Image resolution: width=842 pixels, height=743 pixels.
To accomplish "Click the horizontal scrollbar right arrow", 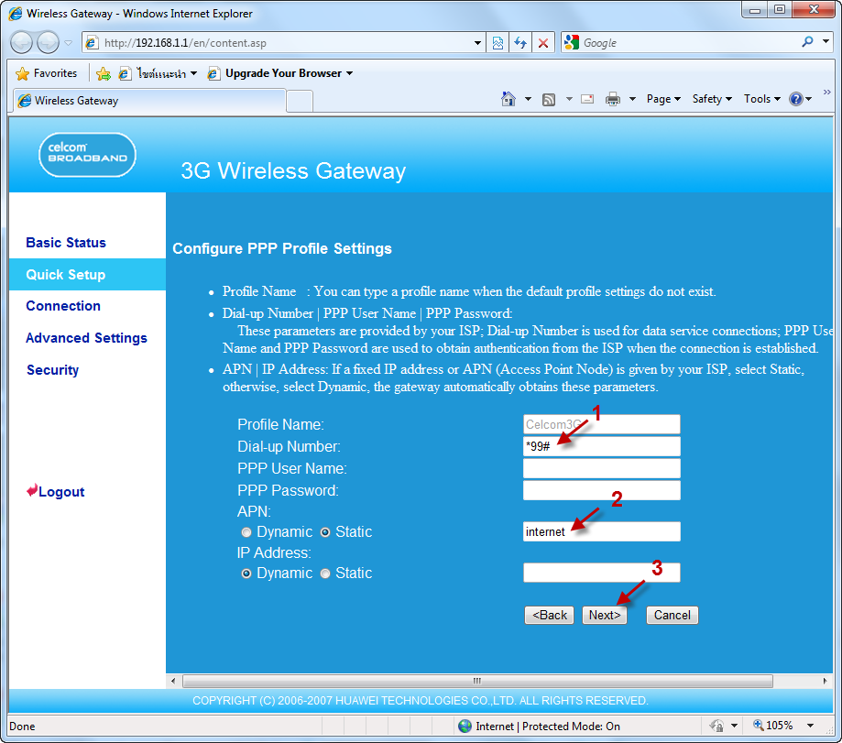I will click(x=826, y=681).
